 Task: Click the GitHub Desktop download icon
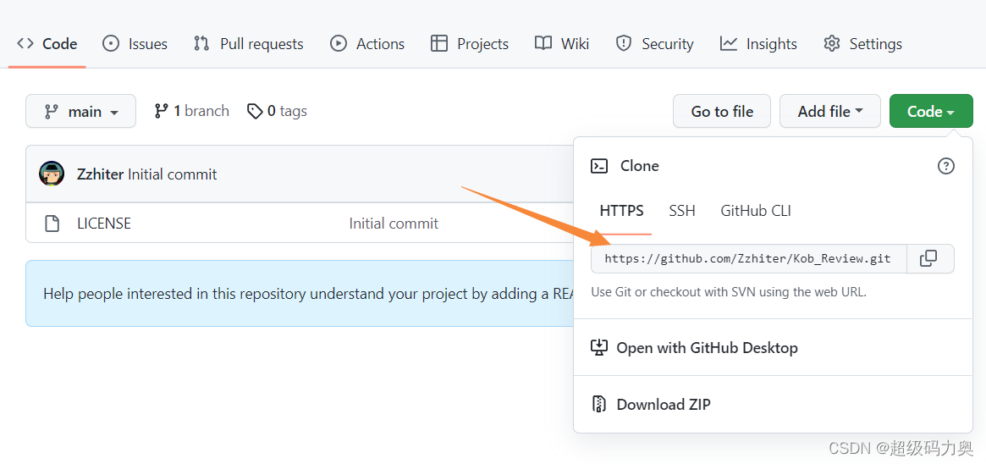[x=599, y=348]
